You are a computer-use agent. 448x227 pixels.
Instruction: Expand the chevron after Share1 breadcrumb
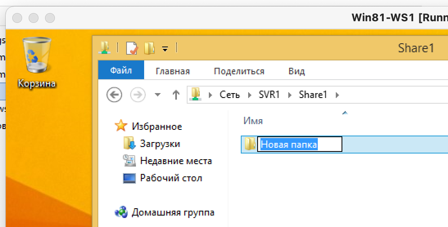pos(337,95)
